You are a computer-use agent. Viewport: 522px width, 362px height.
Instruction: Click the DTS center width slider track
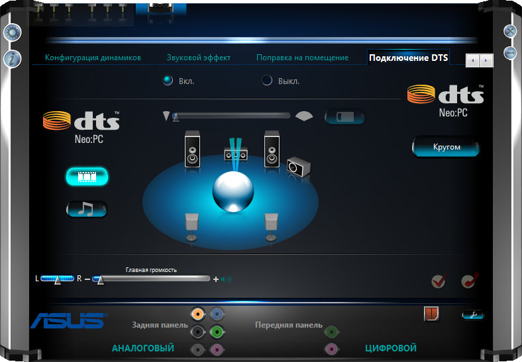231,116
